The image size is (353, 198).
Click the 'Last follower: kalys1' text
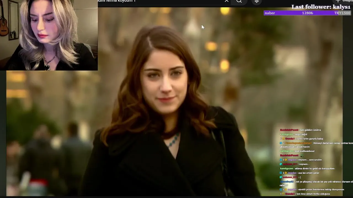pyautogui.click(x=321, y=7)
